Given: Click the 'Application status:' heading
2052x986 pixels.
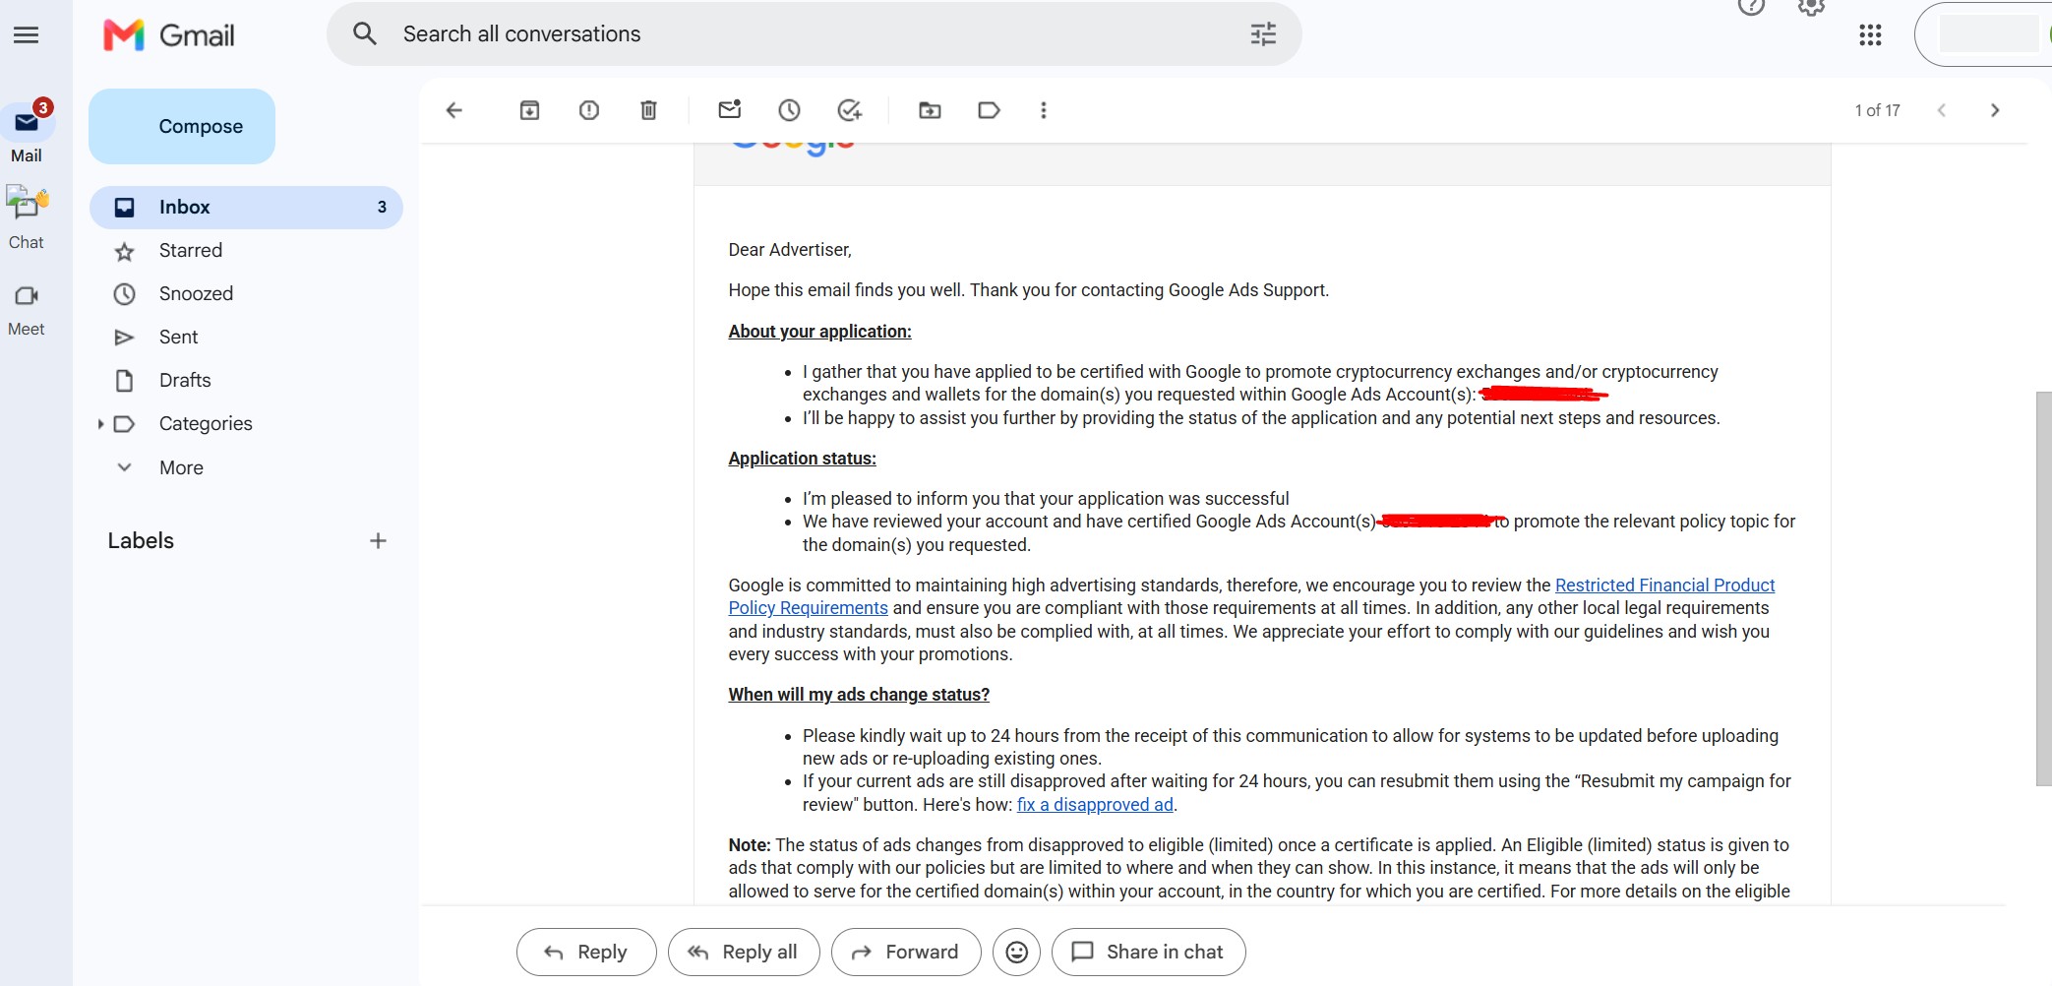Looking at the screenshot, I should (x=802, y=459).
